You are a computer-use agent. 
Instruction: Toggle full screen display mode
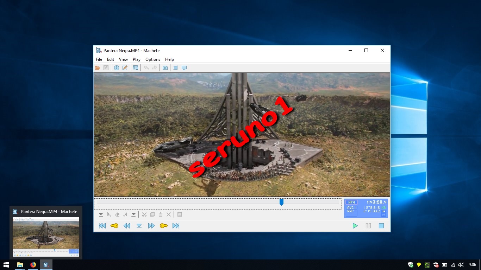coord(184,67)
